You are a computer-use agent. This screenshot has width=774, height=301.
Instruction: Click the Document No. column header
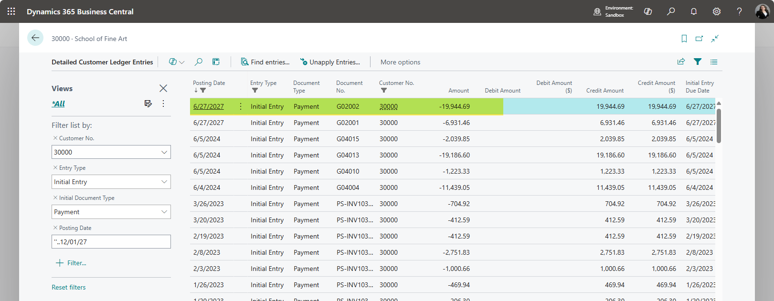(x=350, y=86)
